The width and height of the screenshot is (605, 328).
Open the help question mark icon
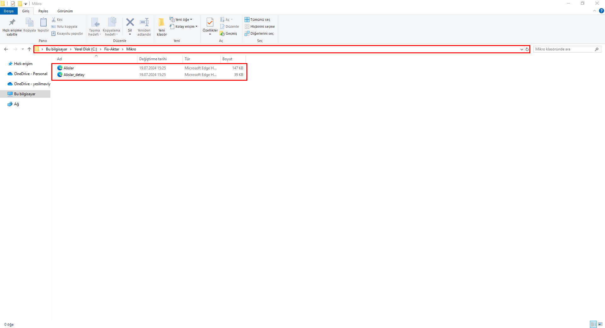pyautogui.click(x=601, y=11)
